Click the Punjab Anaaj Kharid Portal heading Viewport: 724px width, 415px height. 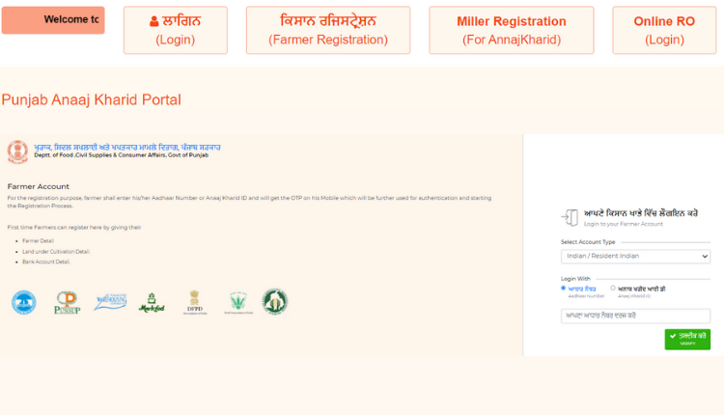click(x=92, y=99)
